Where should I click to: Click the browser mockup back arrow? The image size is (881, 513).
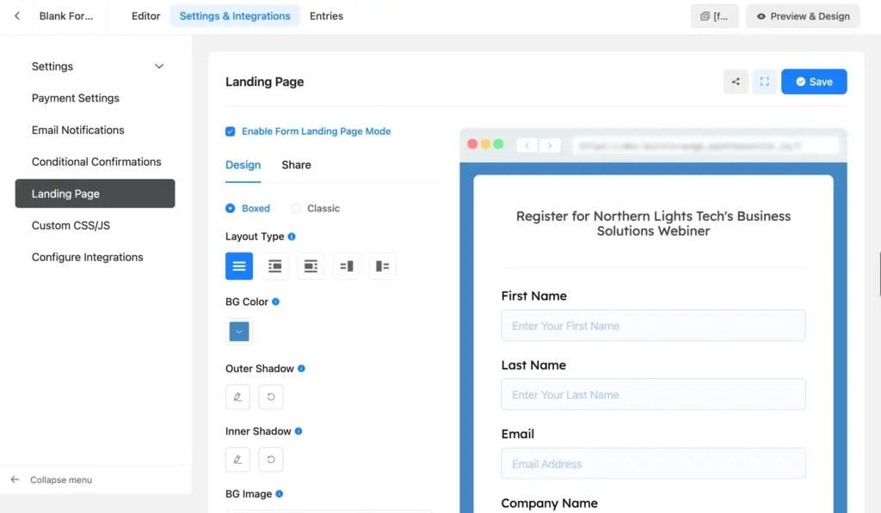coord(527,146)
